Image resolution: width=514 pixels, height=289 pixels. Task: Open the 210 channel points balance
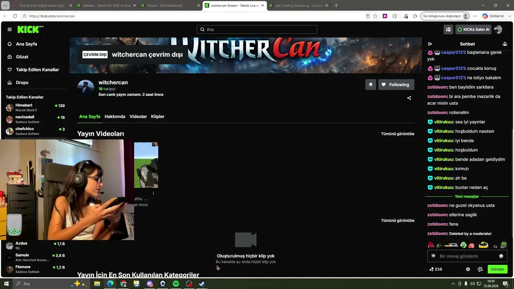pos(436,269)
